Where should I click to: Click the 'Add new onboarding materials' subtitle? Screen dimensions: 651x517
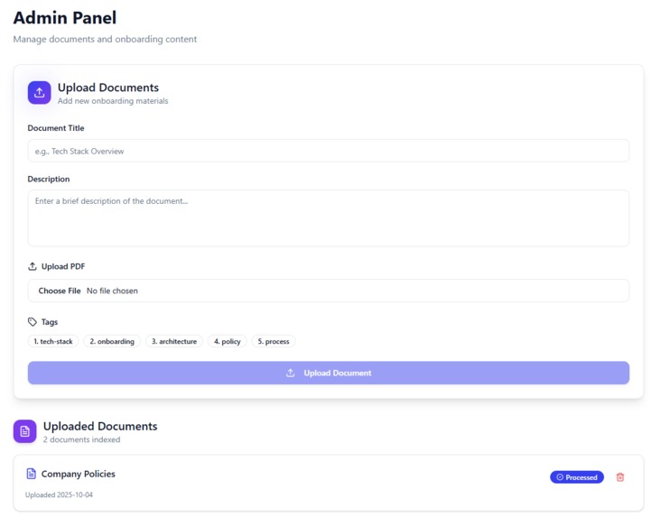pyautogui.click(x=113, y=101)
